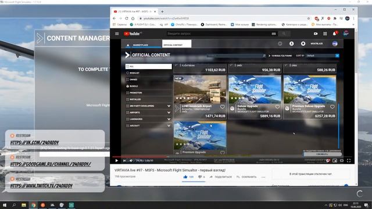
Task: Switch to miniplayer mode
Action: coord(335,160)
